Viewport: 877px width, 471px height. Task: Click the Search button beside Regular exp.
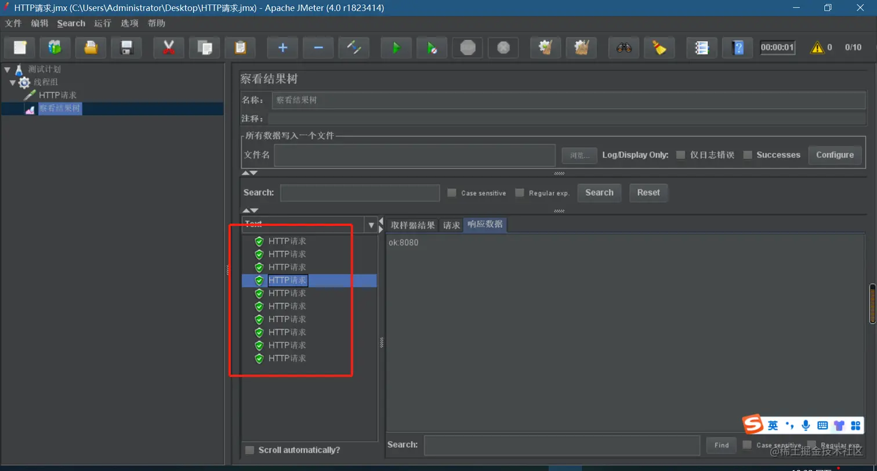point(599,192)
